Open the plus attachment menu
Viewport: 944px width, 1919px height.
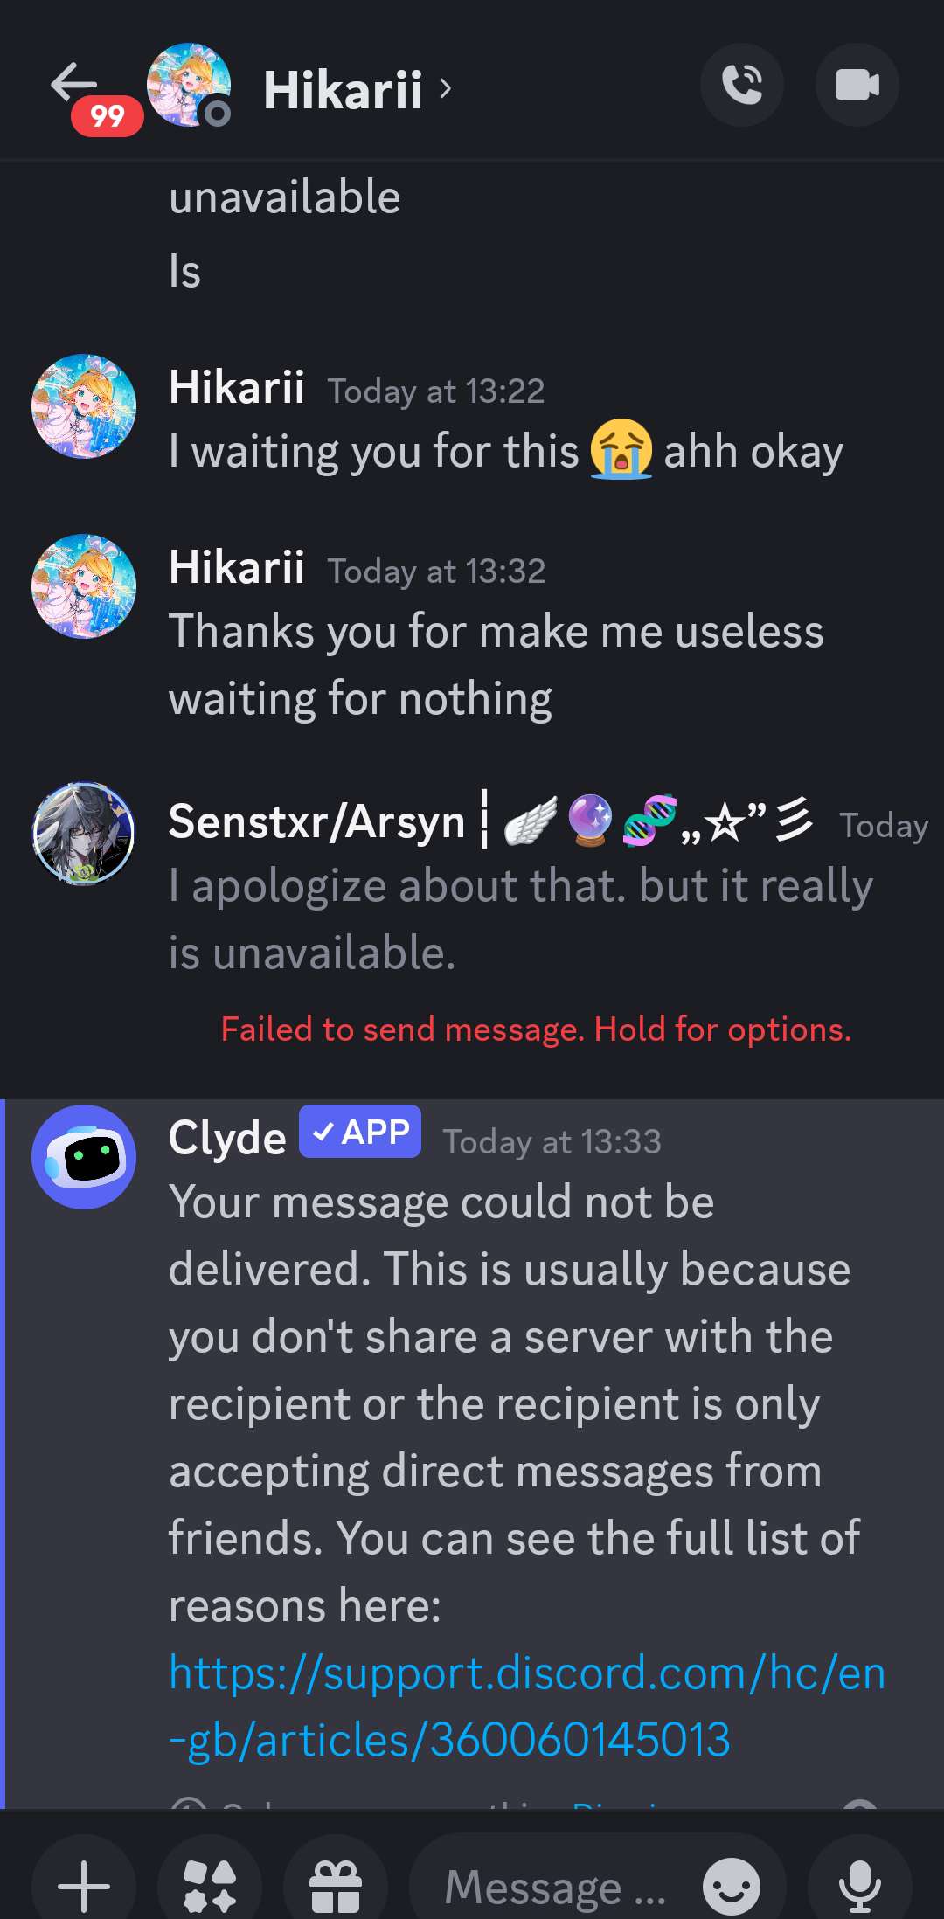[84, 1886]
